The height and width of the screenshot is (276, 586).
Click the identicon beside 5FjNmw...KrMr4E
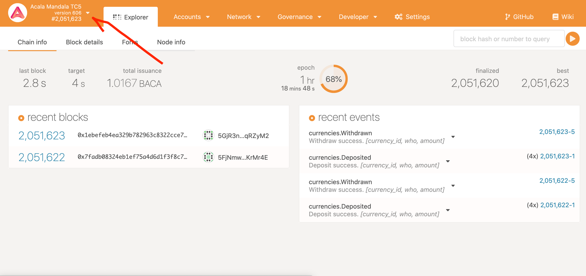[208, 157]
